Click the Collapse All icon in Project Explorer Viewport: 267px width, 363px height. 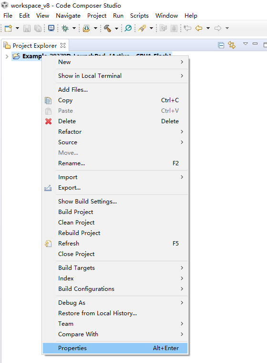[221, 45]
